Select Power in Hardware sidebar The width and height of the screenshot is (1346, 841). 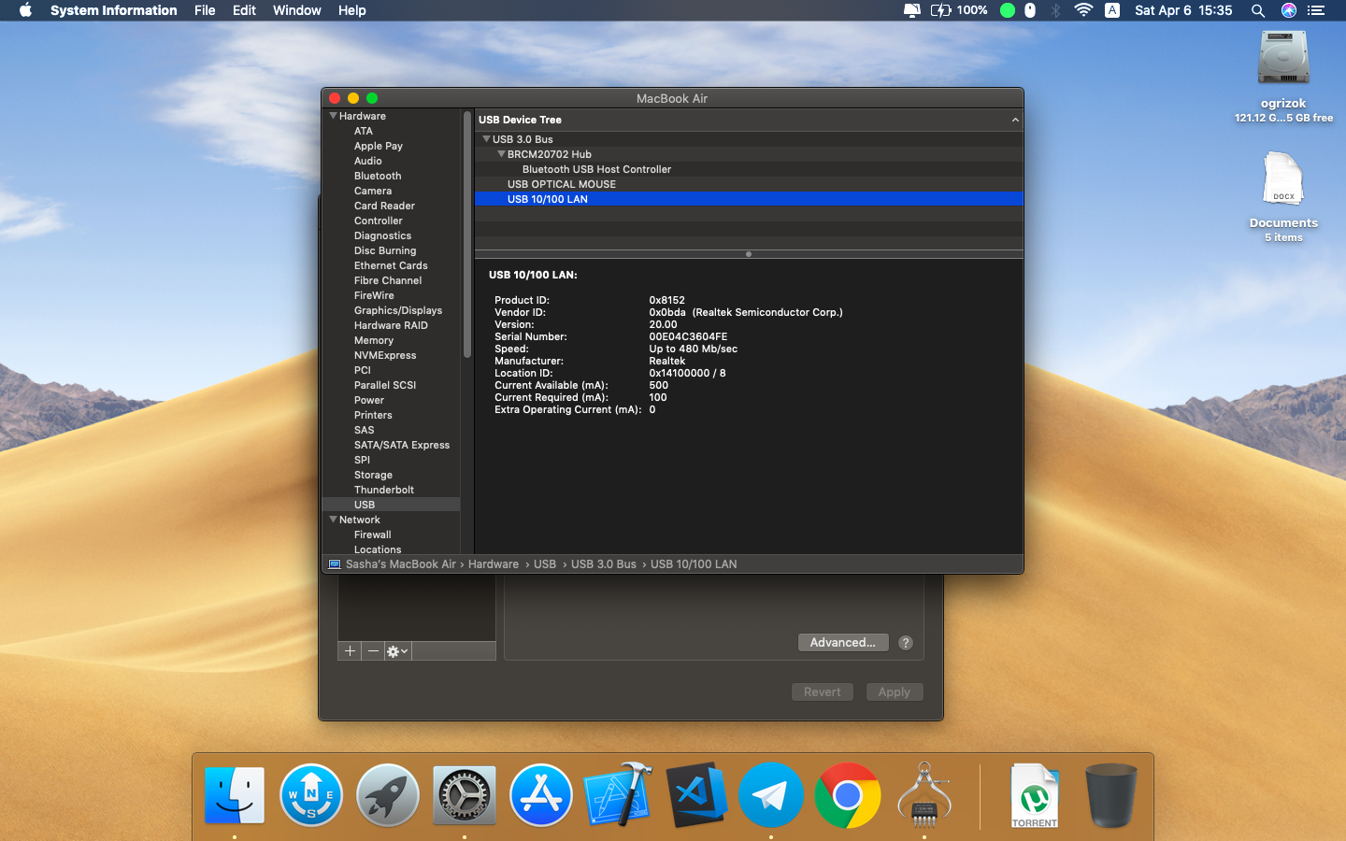click(369, 400)
